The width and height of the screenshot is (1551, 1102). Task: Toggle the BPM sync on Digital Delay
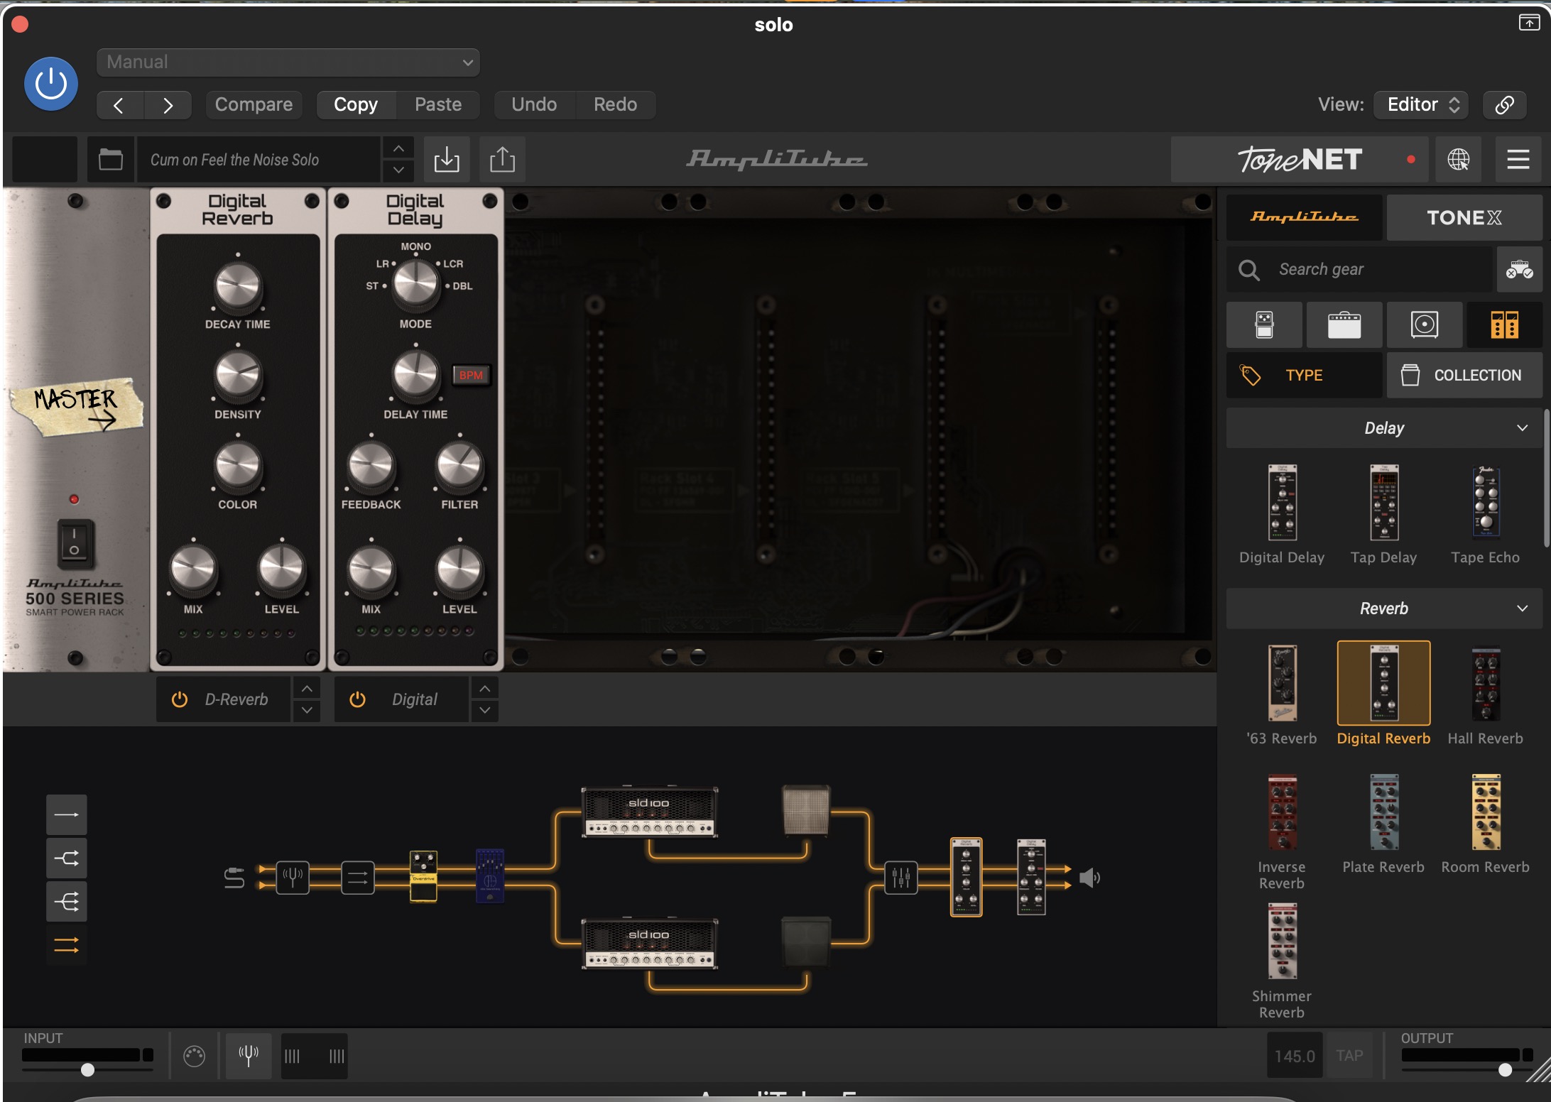(x=470, y=375)
